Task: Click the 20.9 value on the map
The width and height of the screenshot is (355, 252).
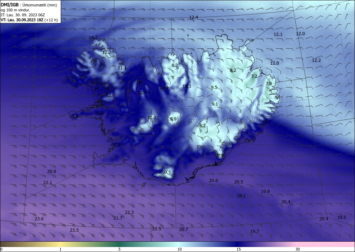Action: coord(51,172)
